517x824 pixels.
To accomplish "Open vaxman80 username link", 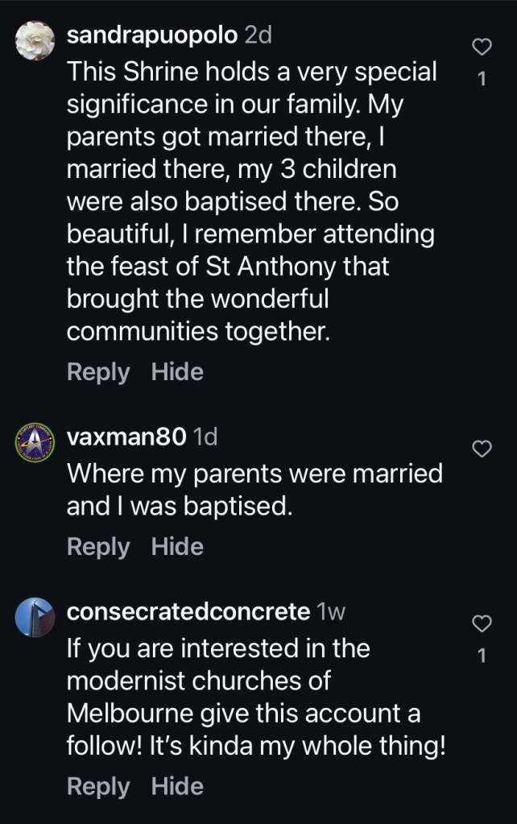I will (x=128, y=437).
